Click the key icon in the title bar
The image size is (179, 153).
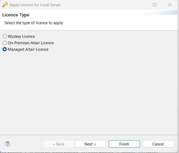(5, 5)
